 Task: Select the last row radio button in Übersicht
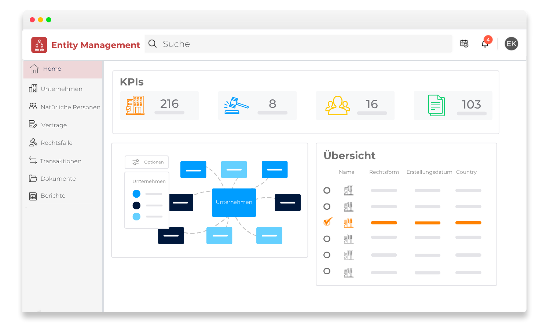tap(327, 271)
